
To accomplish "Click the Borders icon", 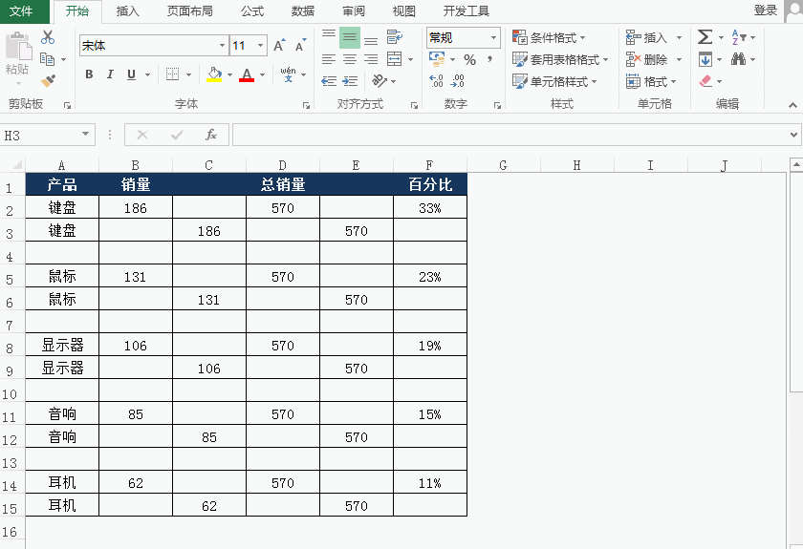I will coord(173,74).
